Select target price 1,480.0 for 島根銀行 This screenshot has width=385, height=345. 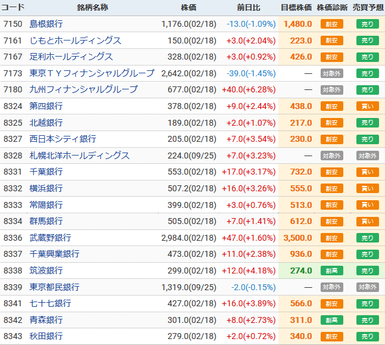[297, 24]
